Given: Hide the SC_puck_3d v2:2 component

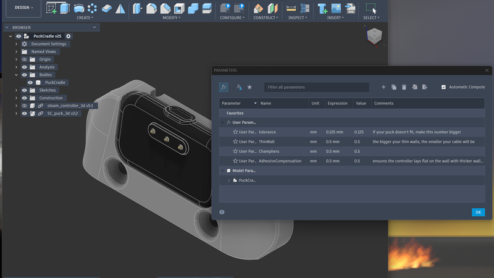Looking at the screenshot, I should pos(24,114).
